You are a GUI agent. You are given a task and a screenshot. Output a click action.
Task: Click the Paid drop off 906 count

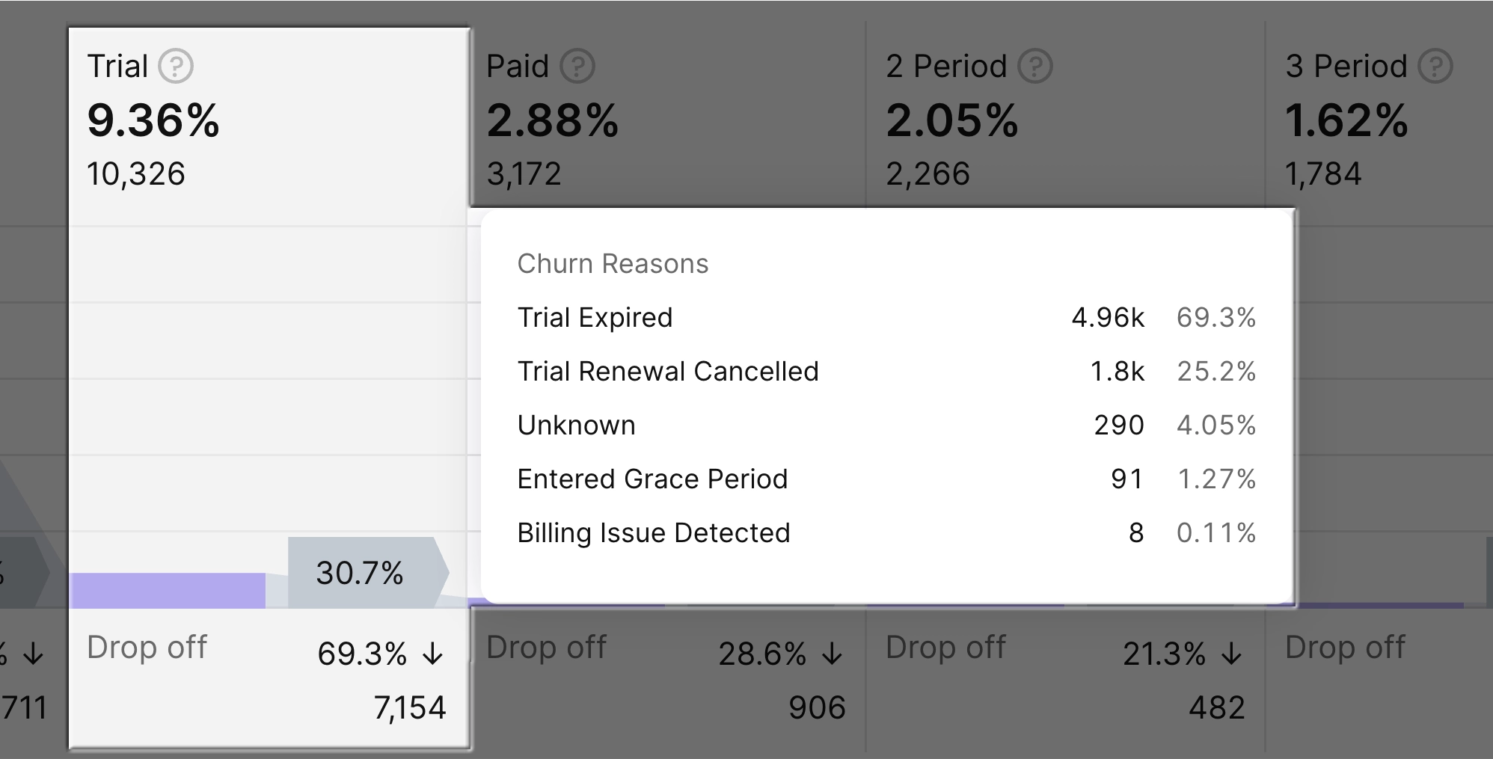(x=817, y=707)
